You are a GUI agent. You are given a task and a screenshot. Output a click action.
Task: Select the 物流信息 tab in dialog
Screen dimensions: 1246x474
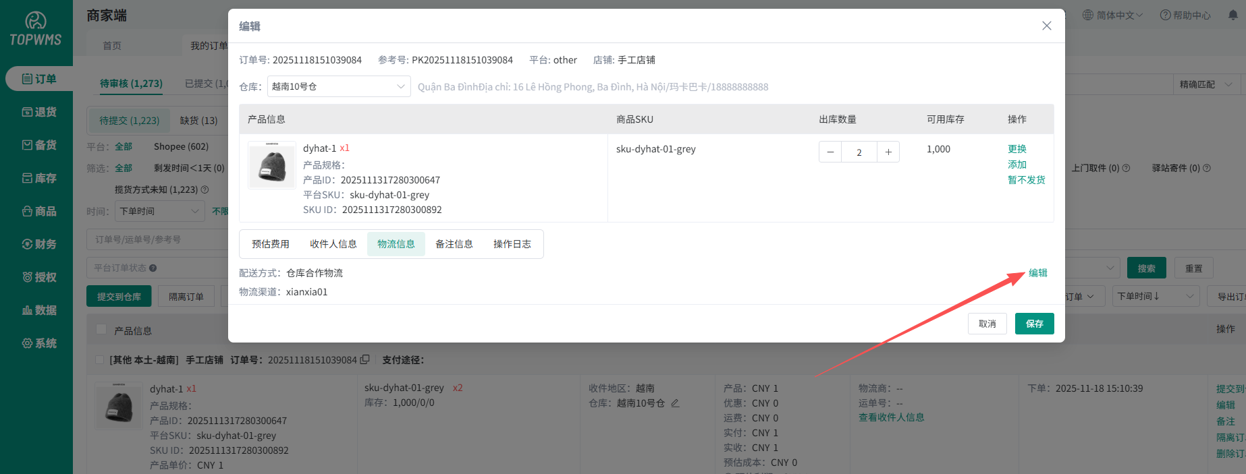click(x=396, y=244)
